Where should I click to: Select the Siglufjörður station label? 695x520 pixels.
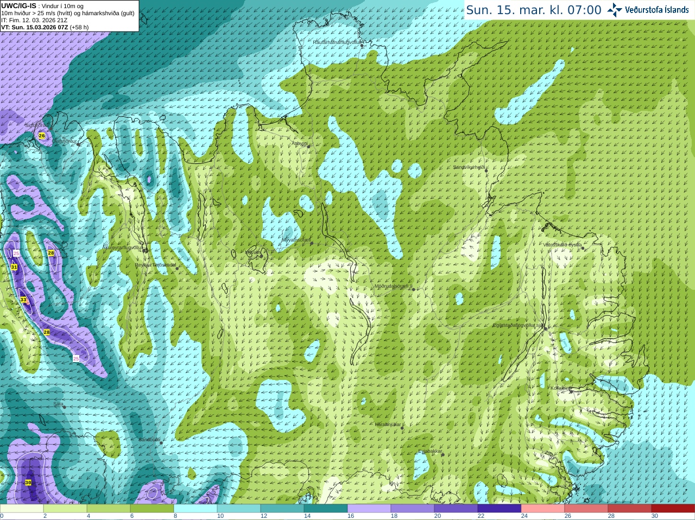tap(37, 125)
